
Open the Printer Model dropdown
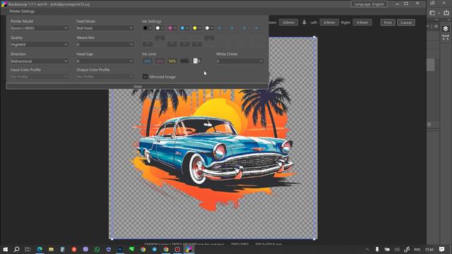40,28
